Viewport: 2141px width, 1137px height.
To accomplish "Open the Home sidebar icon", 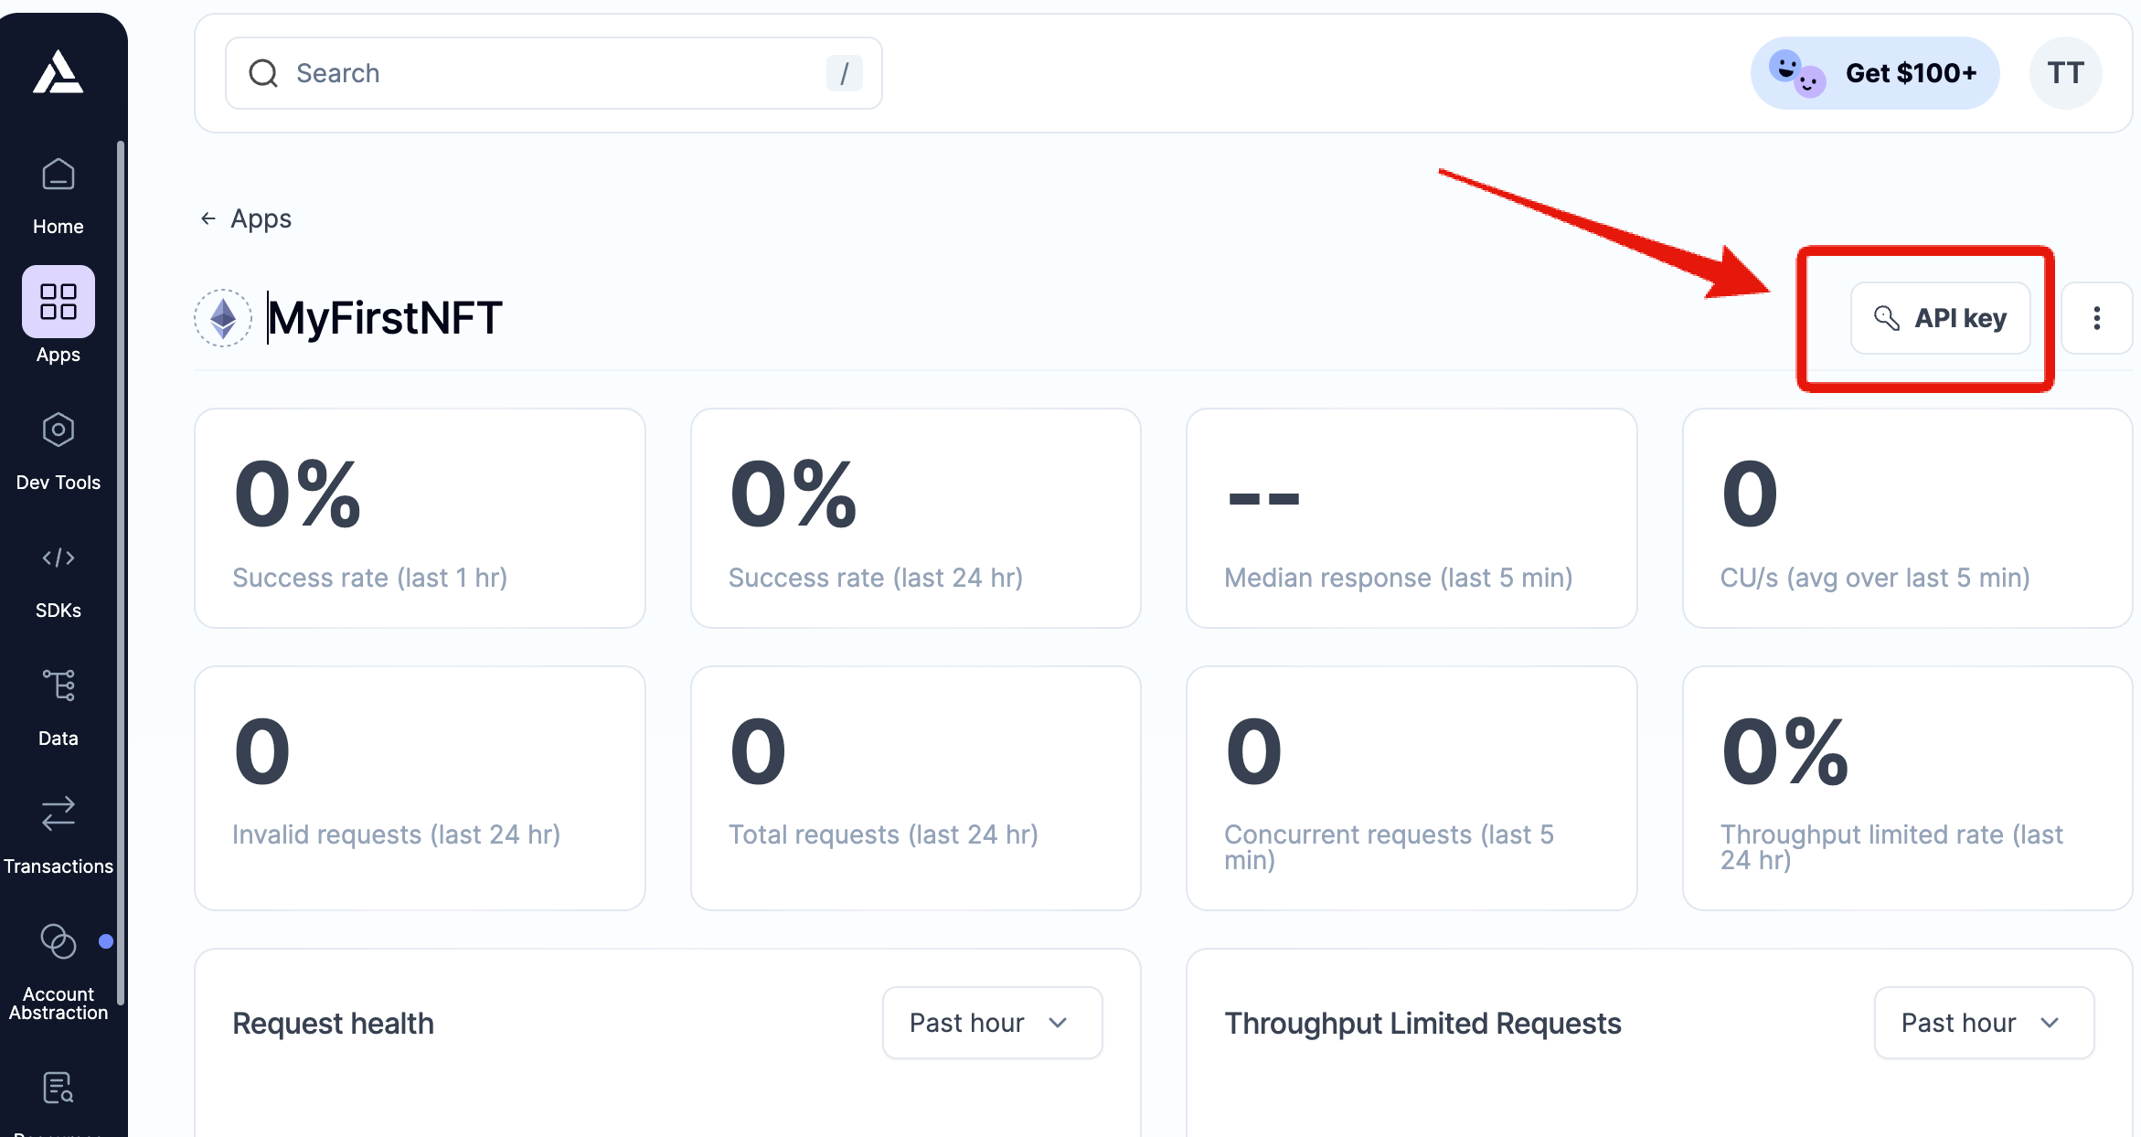I will point(58,175).
